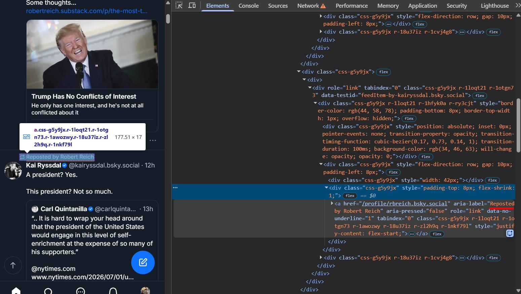
Task: Toggle flex badge on the selected padding-top div
Action: pos(350,196)
